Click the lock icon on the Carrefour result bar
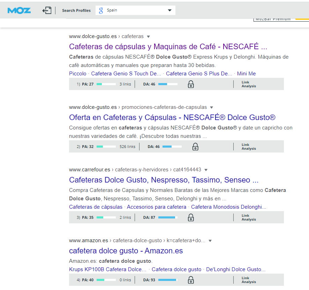309x290 pixels. pyautogui.click(x=190, y=217)
